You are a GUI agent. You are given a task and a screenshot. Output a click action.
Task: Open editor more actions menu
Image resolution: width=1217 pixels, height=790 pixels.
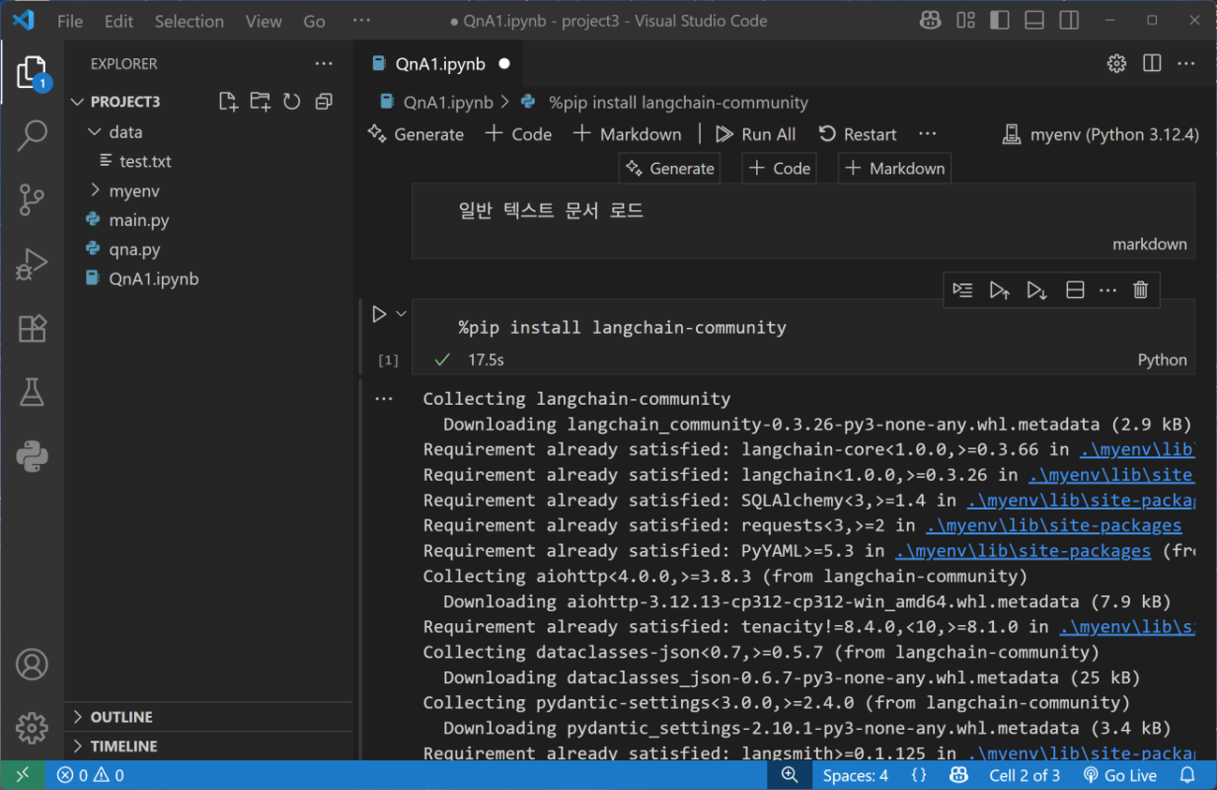1186,64
